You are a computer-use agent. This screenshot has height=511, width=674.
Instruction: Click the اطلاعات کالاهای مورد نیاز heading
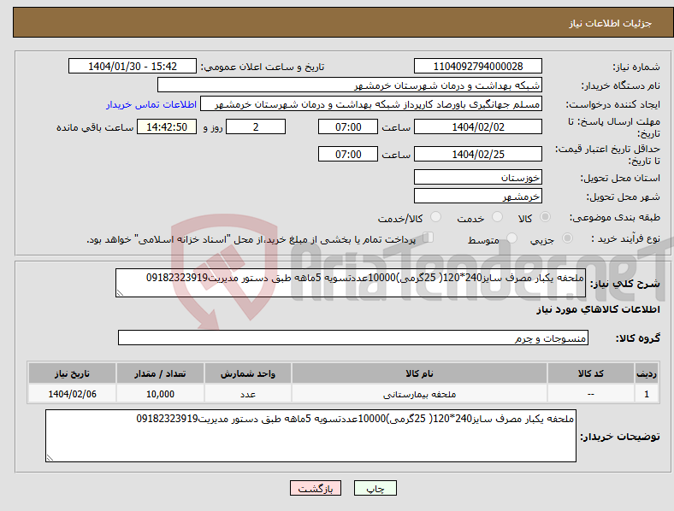pos(598,309)
